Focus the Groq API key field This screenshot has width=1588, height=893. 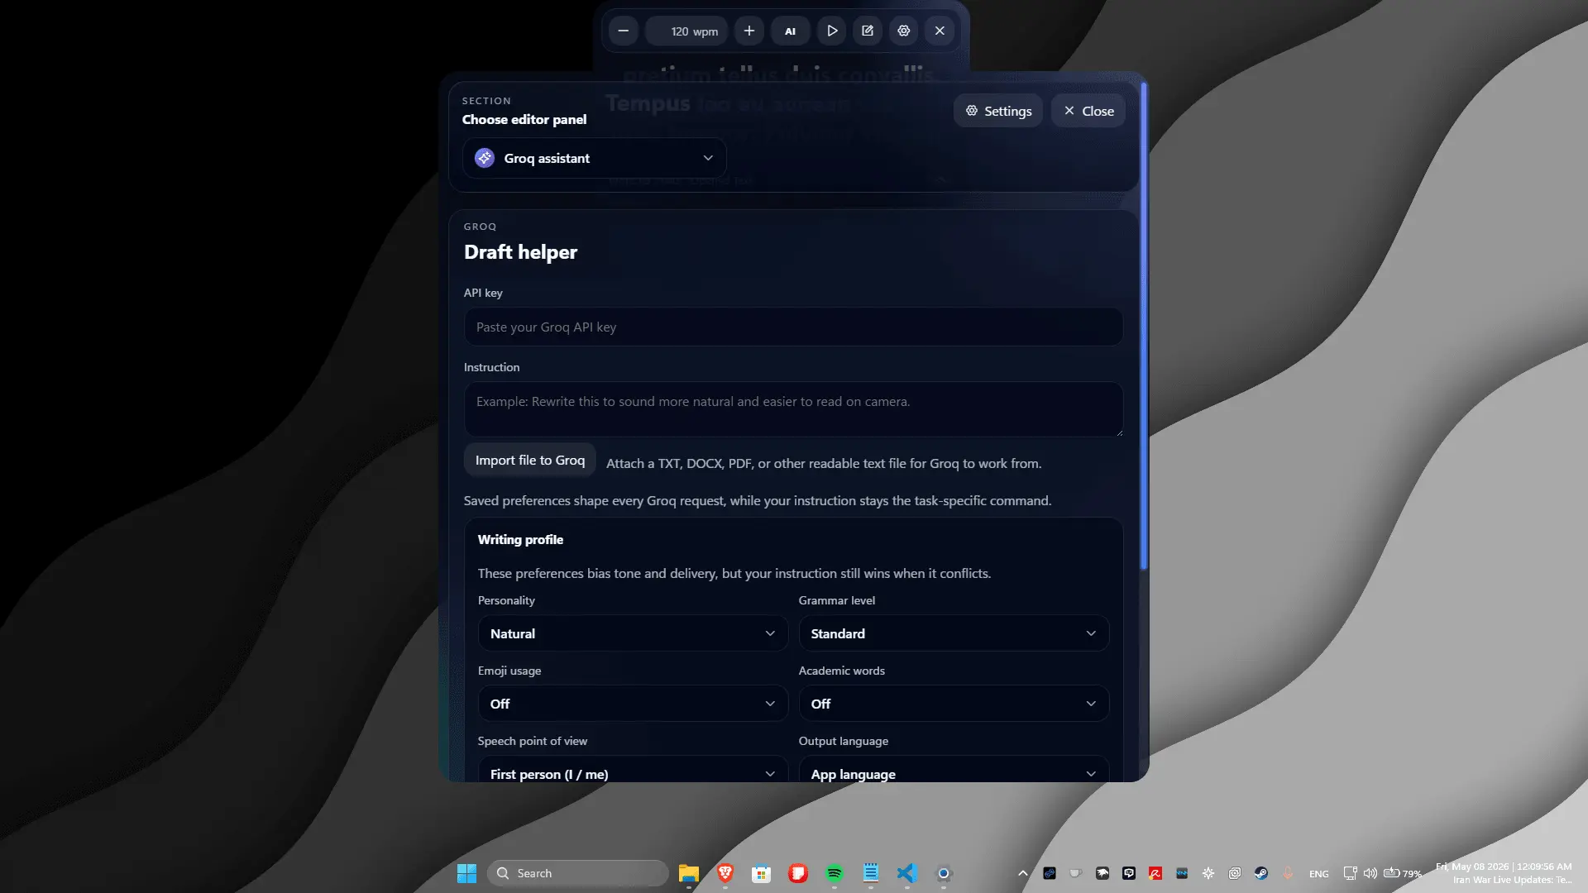[x=793, y=327]
